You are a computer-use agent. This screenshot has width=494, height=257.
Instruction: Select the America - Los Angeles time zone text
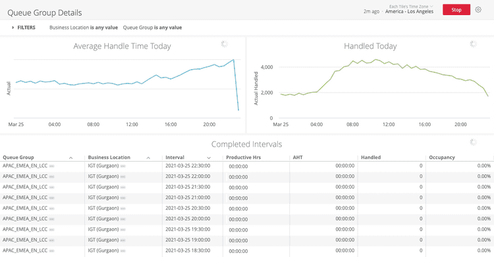coord(409,12)
